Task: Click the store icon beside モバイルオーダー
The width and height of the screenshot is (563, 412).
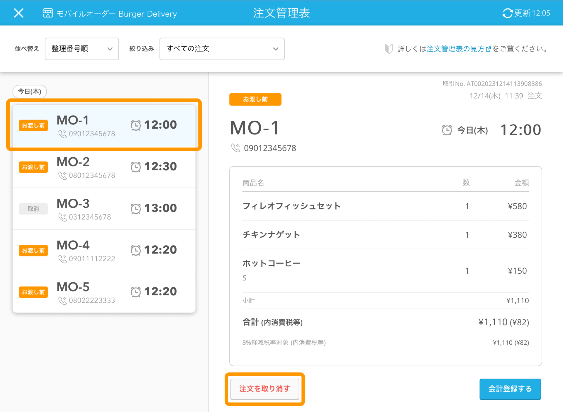Action: coord(48,13)
